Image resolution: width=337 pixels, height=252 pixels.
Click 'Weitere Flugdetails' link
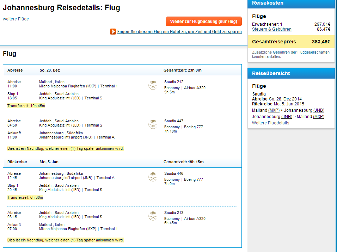(x=271, y=123)
